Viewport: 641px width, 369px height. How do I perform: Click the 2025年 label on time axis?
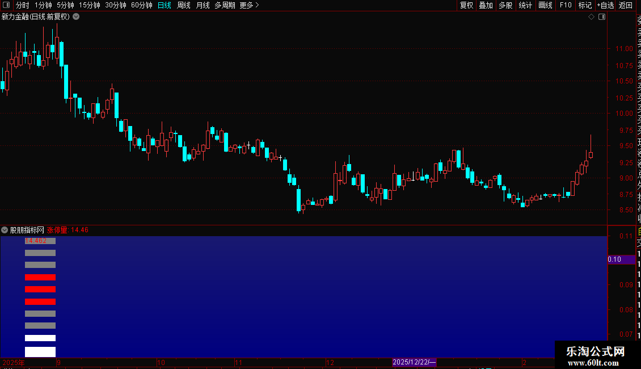click(x=14, y=362)
